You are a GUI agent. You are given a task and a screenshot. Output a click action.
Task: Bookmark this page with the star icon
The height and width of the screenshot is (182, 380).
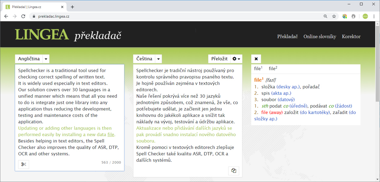pos(334,16)
